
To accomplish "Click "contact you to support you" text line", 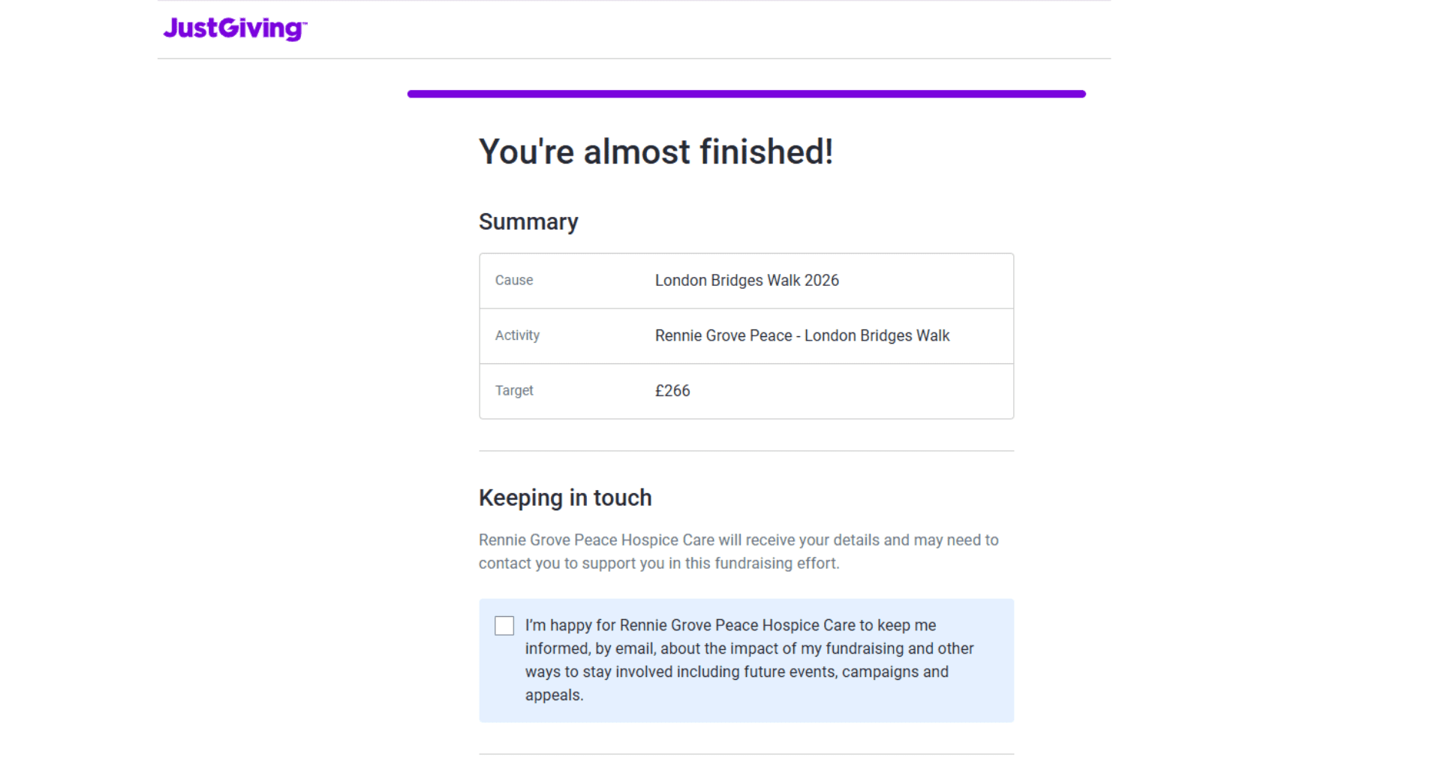I will 659,564.
